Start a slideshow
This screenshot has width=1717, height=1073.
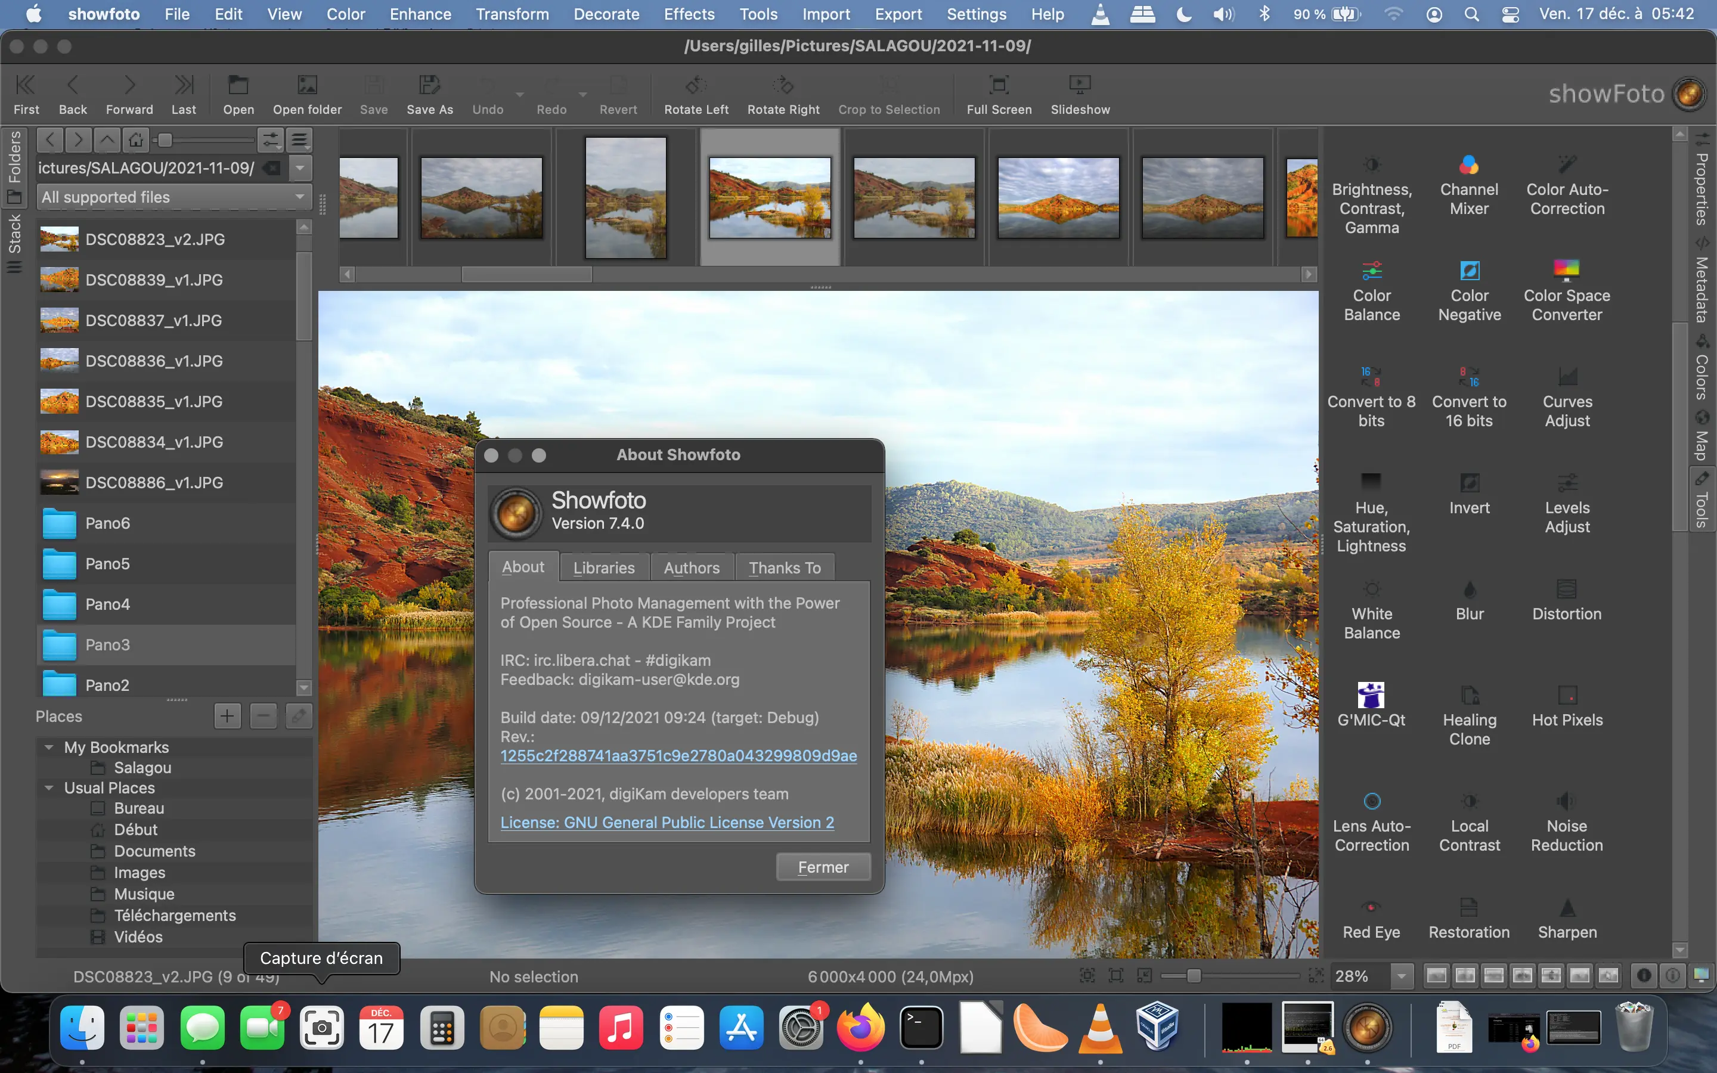[x=1079, y=94]
